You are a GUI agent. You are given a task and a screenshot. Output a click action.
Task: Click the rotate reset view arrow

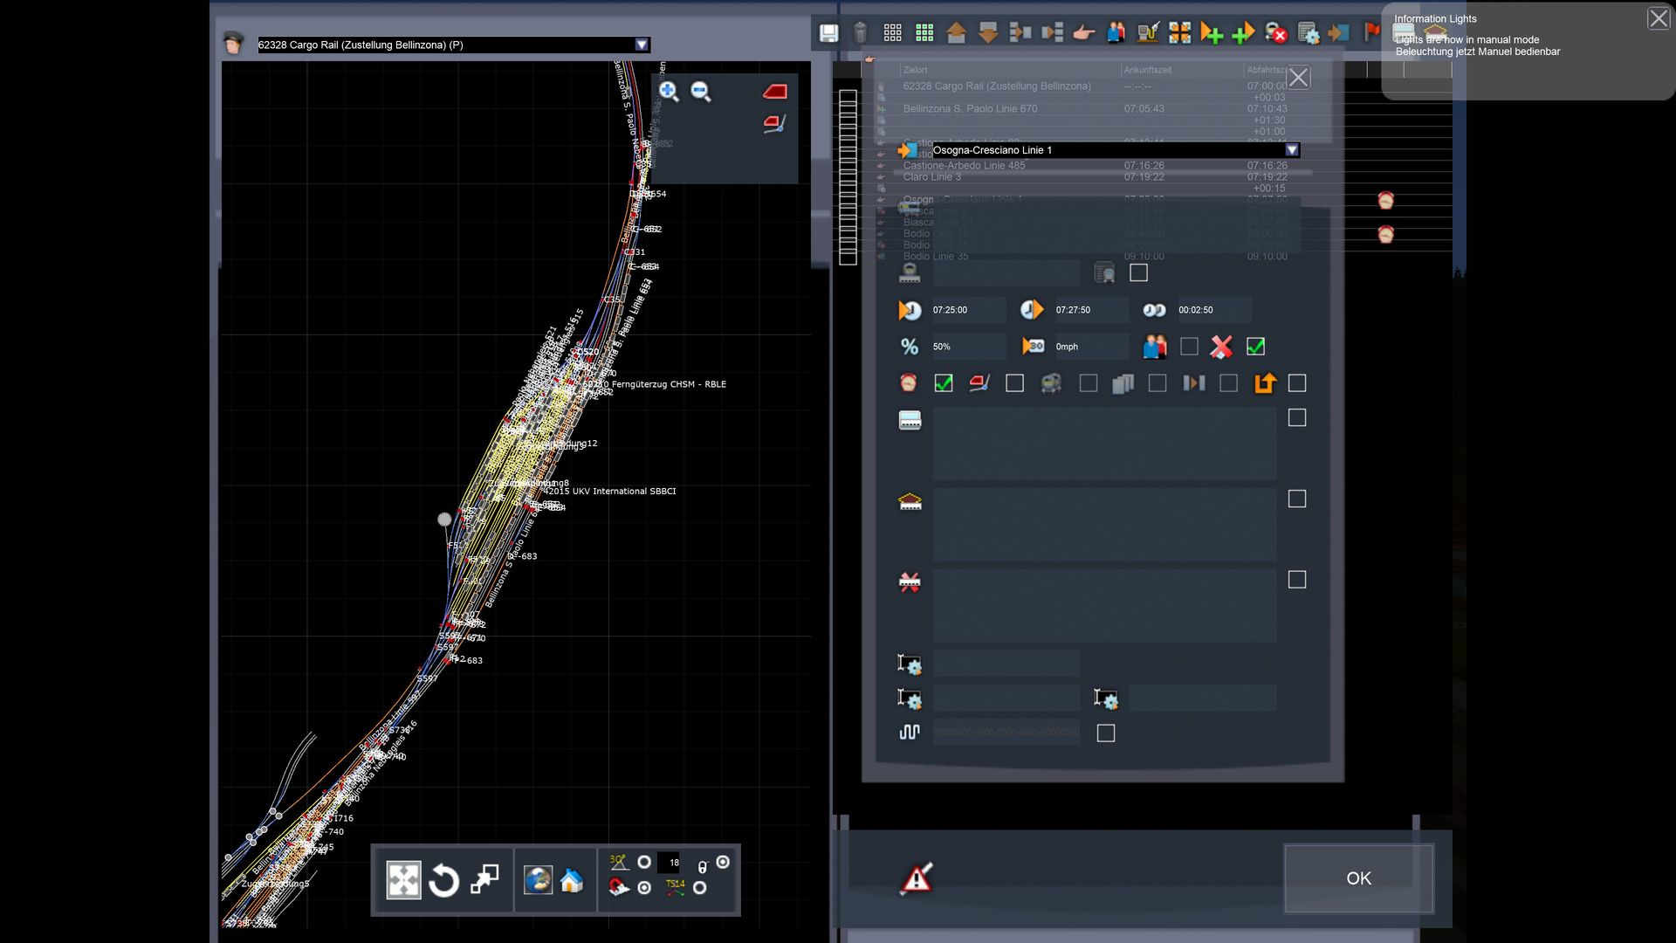click(x=443, y=880)
